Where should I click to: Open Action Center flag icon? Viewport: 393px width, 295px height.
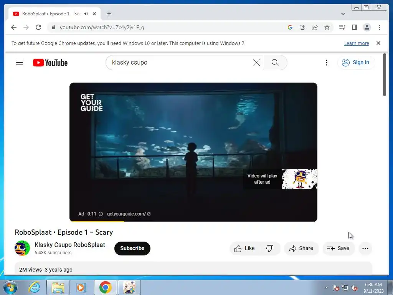[336, 288]
